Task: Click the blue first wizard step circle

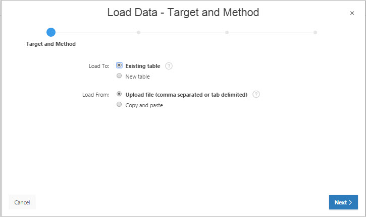Action: click(50, 32)
